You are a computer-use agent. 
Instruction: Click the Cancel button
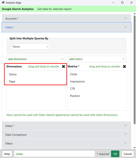(x=128, y=154)
